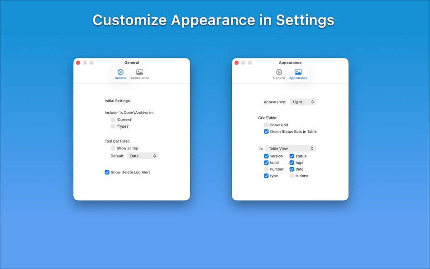Disable the 'status' column checkbox

(292, 156)
